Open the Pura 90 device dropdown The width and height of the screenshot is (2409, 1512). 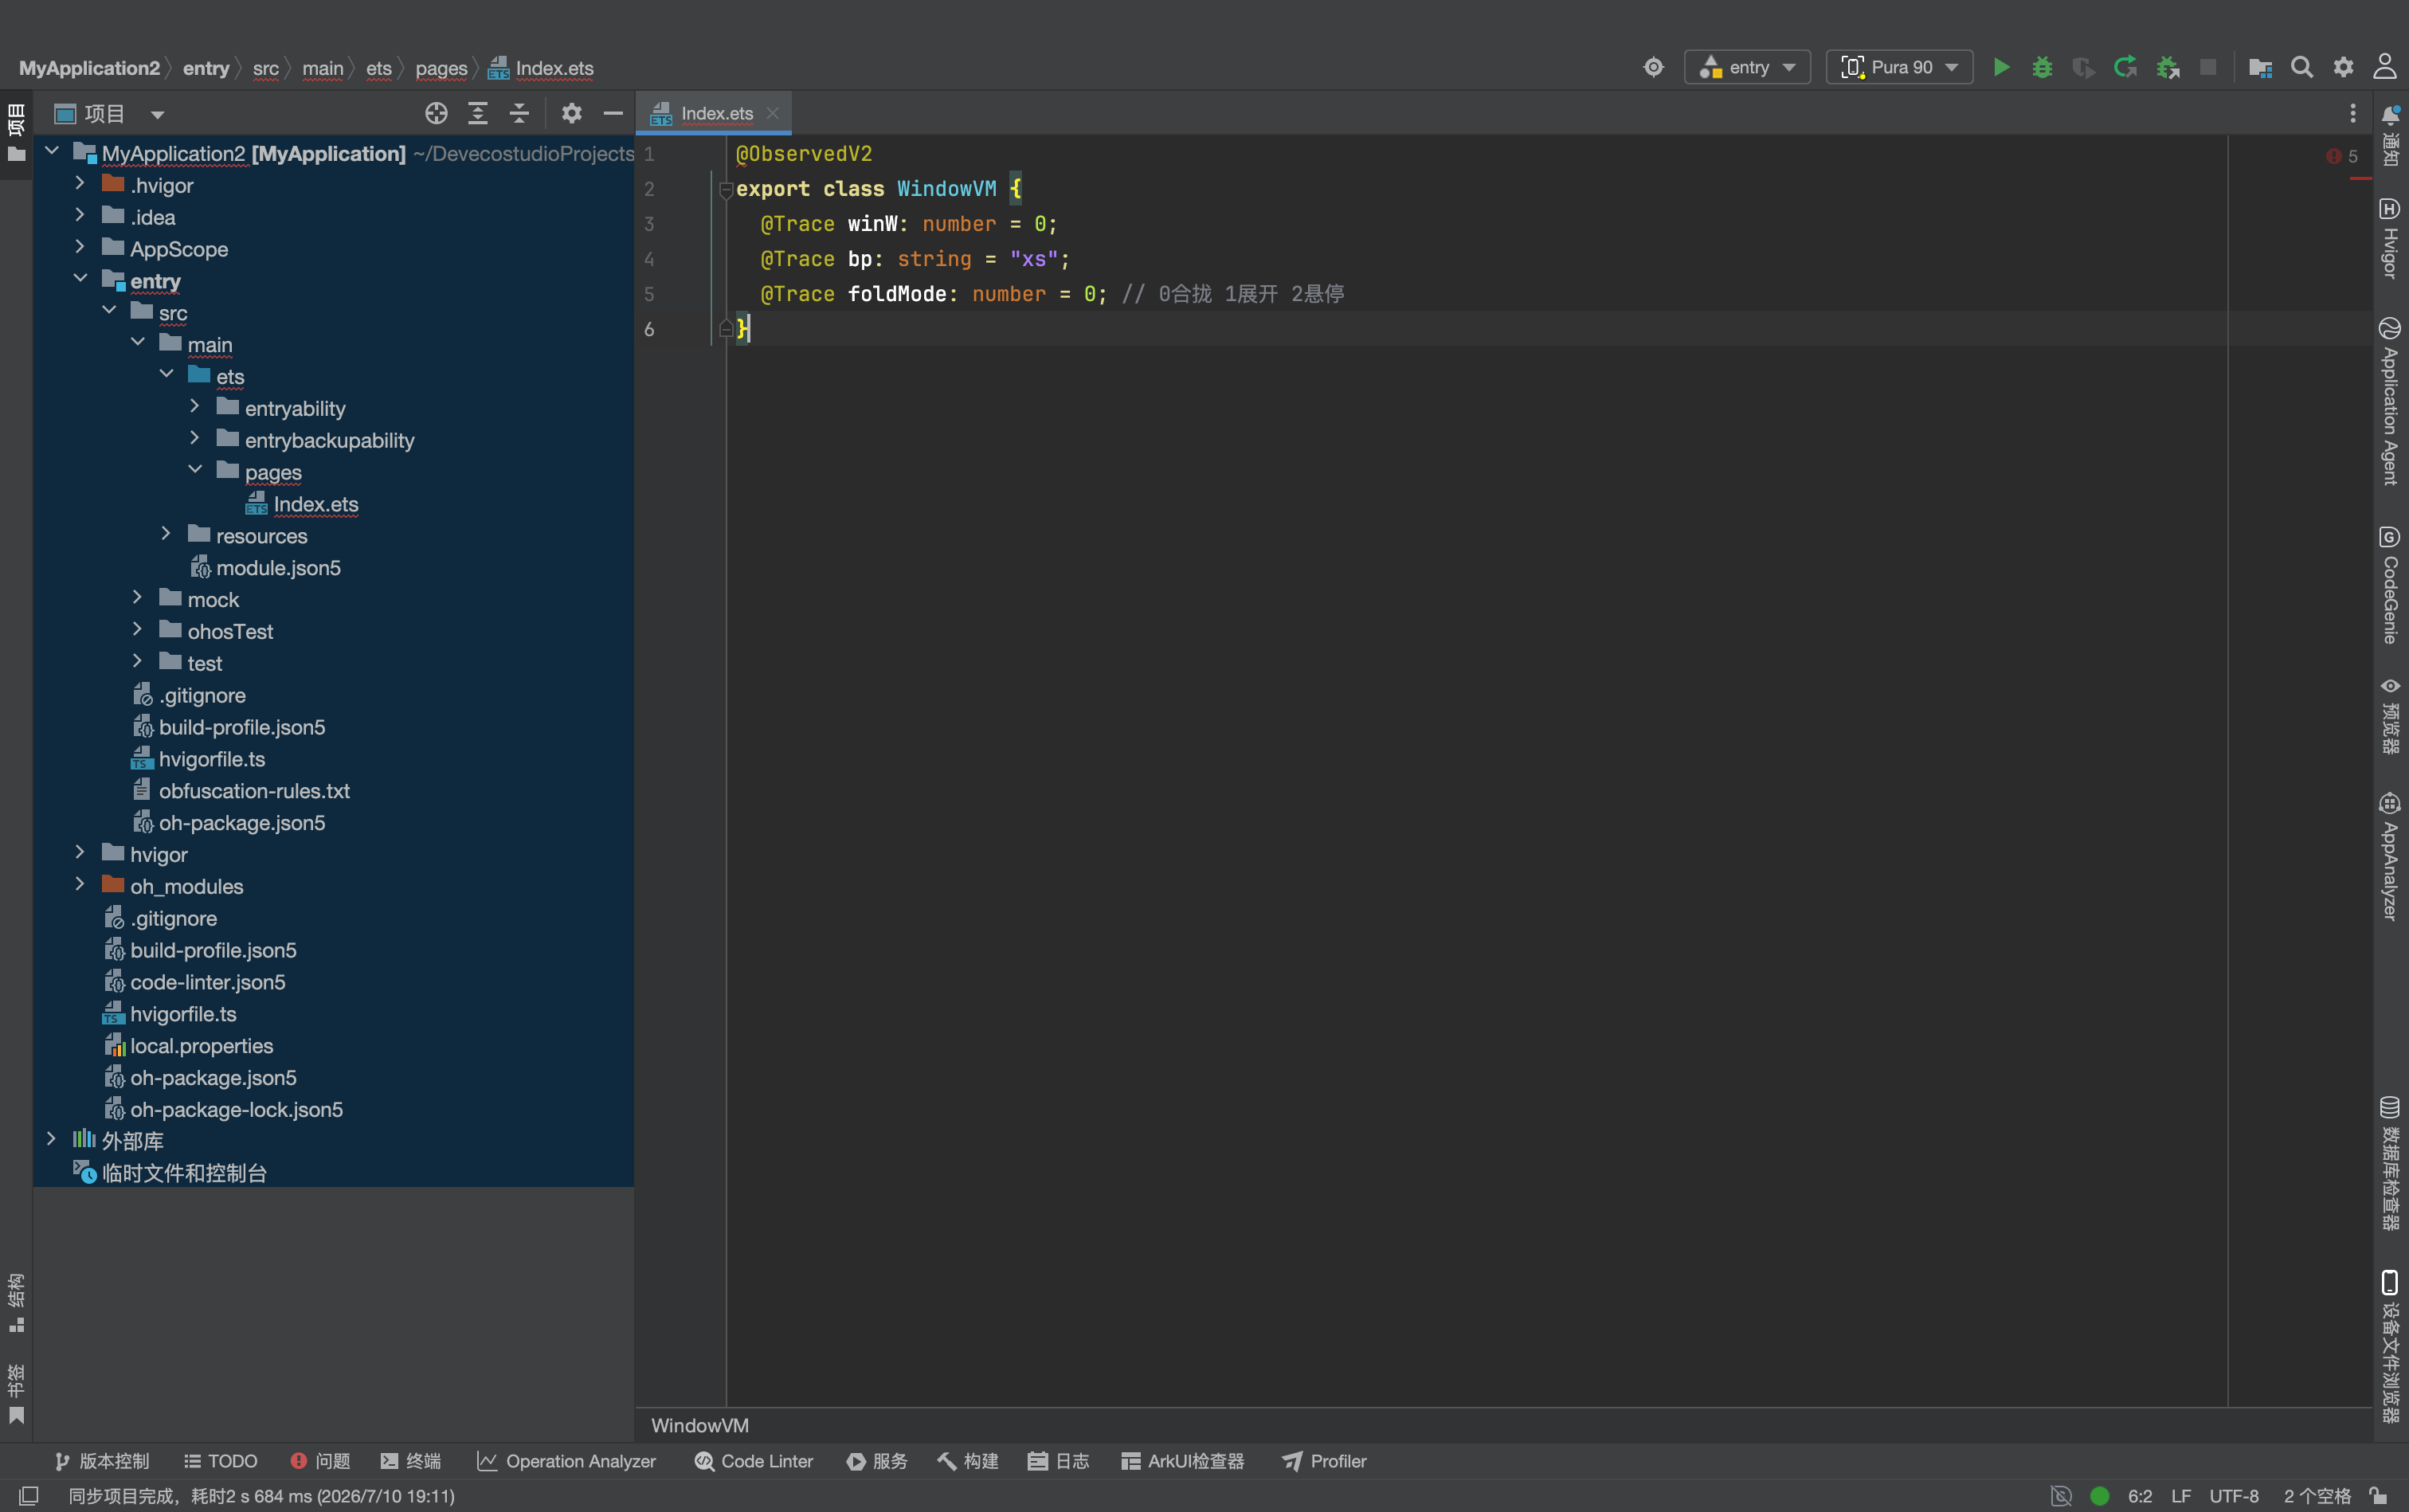coord(1899,67)
